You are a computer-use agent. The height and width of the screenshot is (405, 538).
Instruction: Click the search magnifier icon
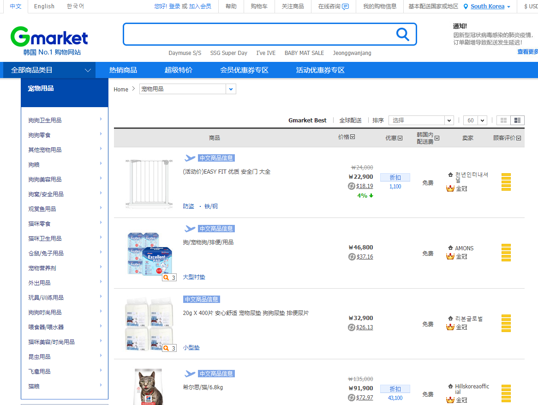pos(402,34)
